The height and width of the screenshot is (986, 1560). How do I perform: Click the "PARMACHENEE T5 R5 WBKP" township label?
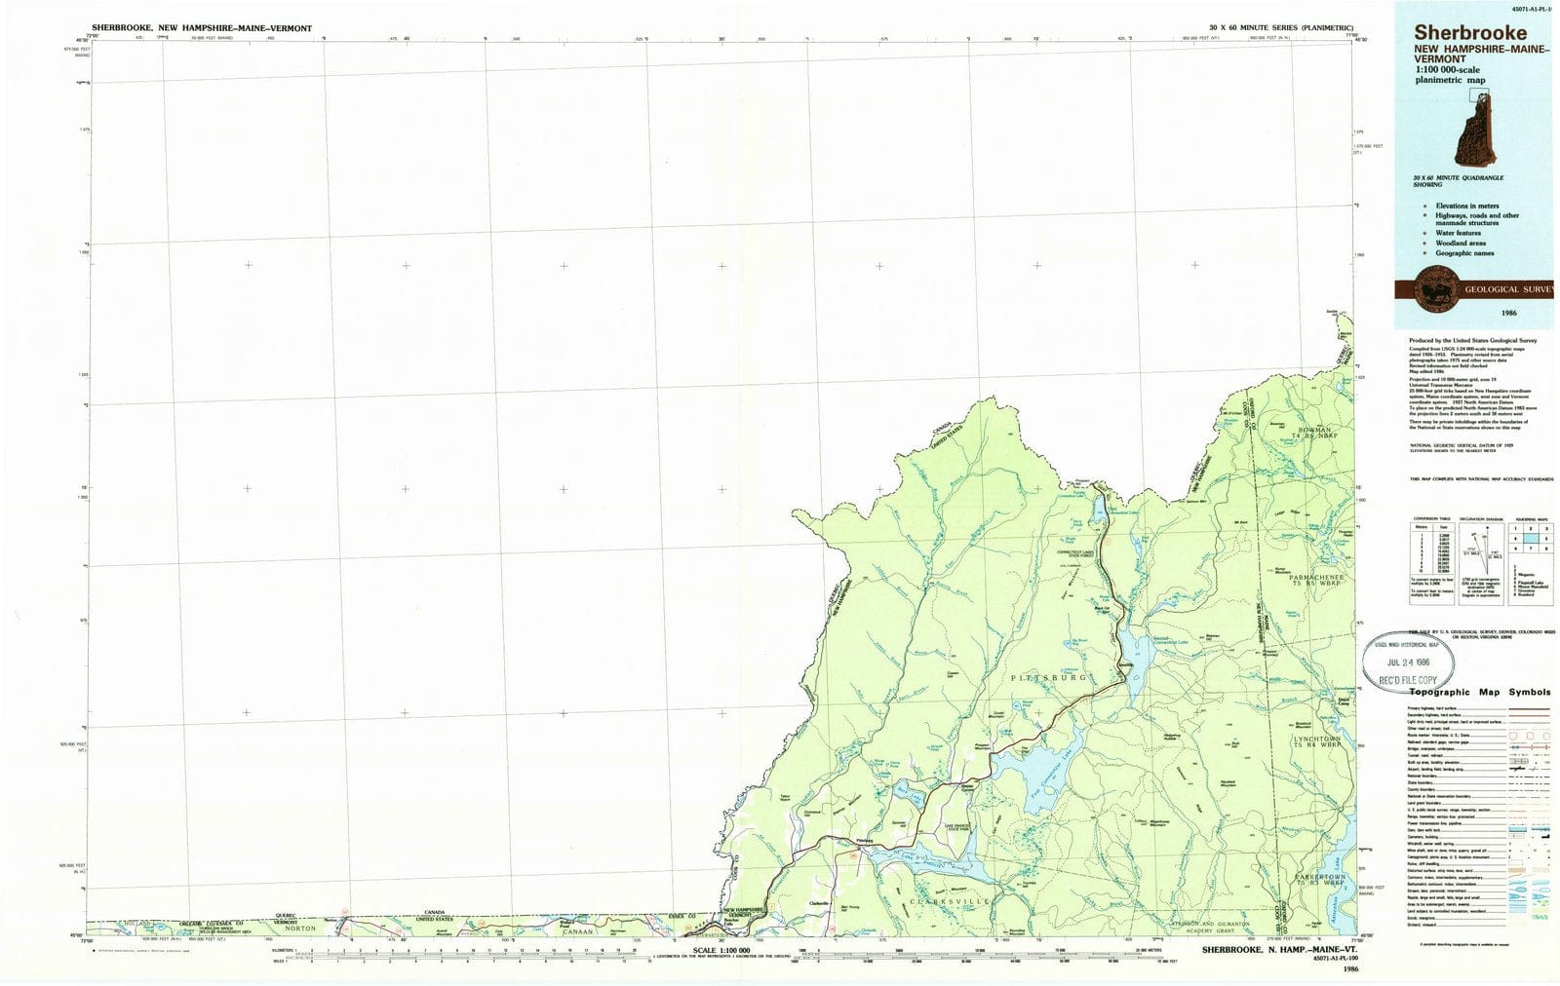click(x=1318, y=581)
